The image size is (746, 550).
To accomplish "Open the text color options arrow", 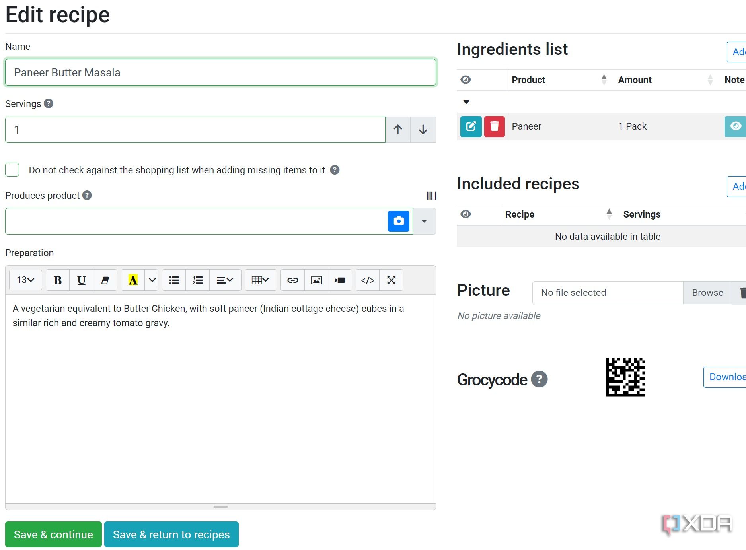I will [152, 280].
